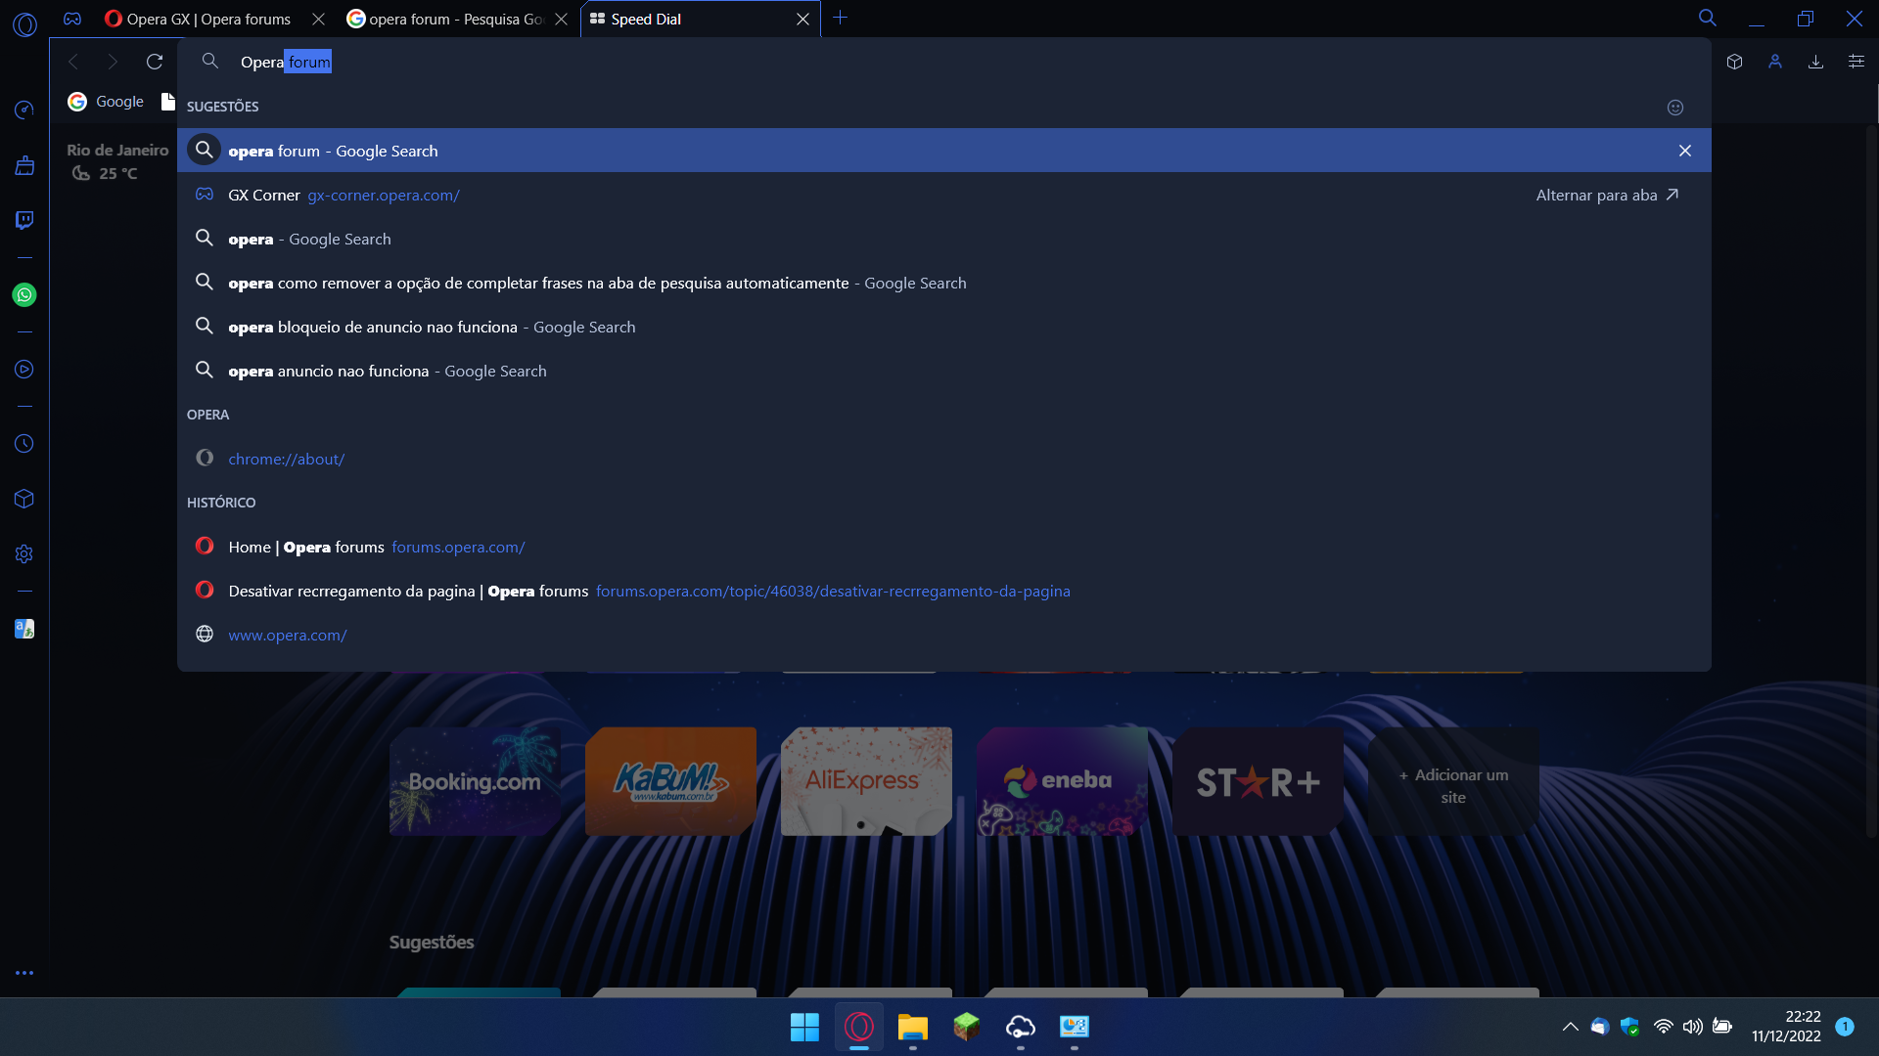Open the search tabs magnifier icon

[x=1708, y=18]
